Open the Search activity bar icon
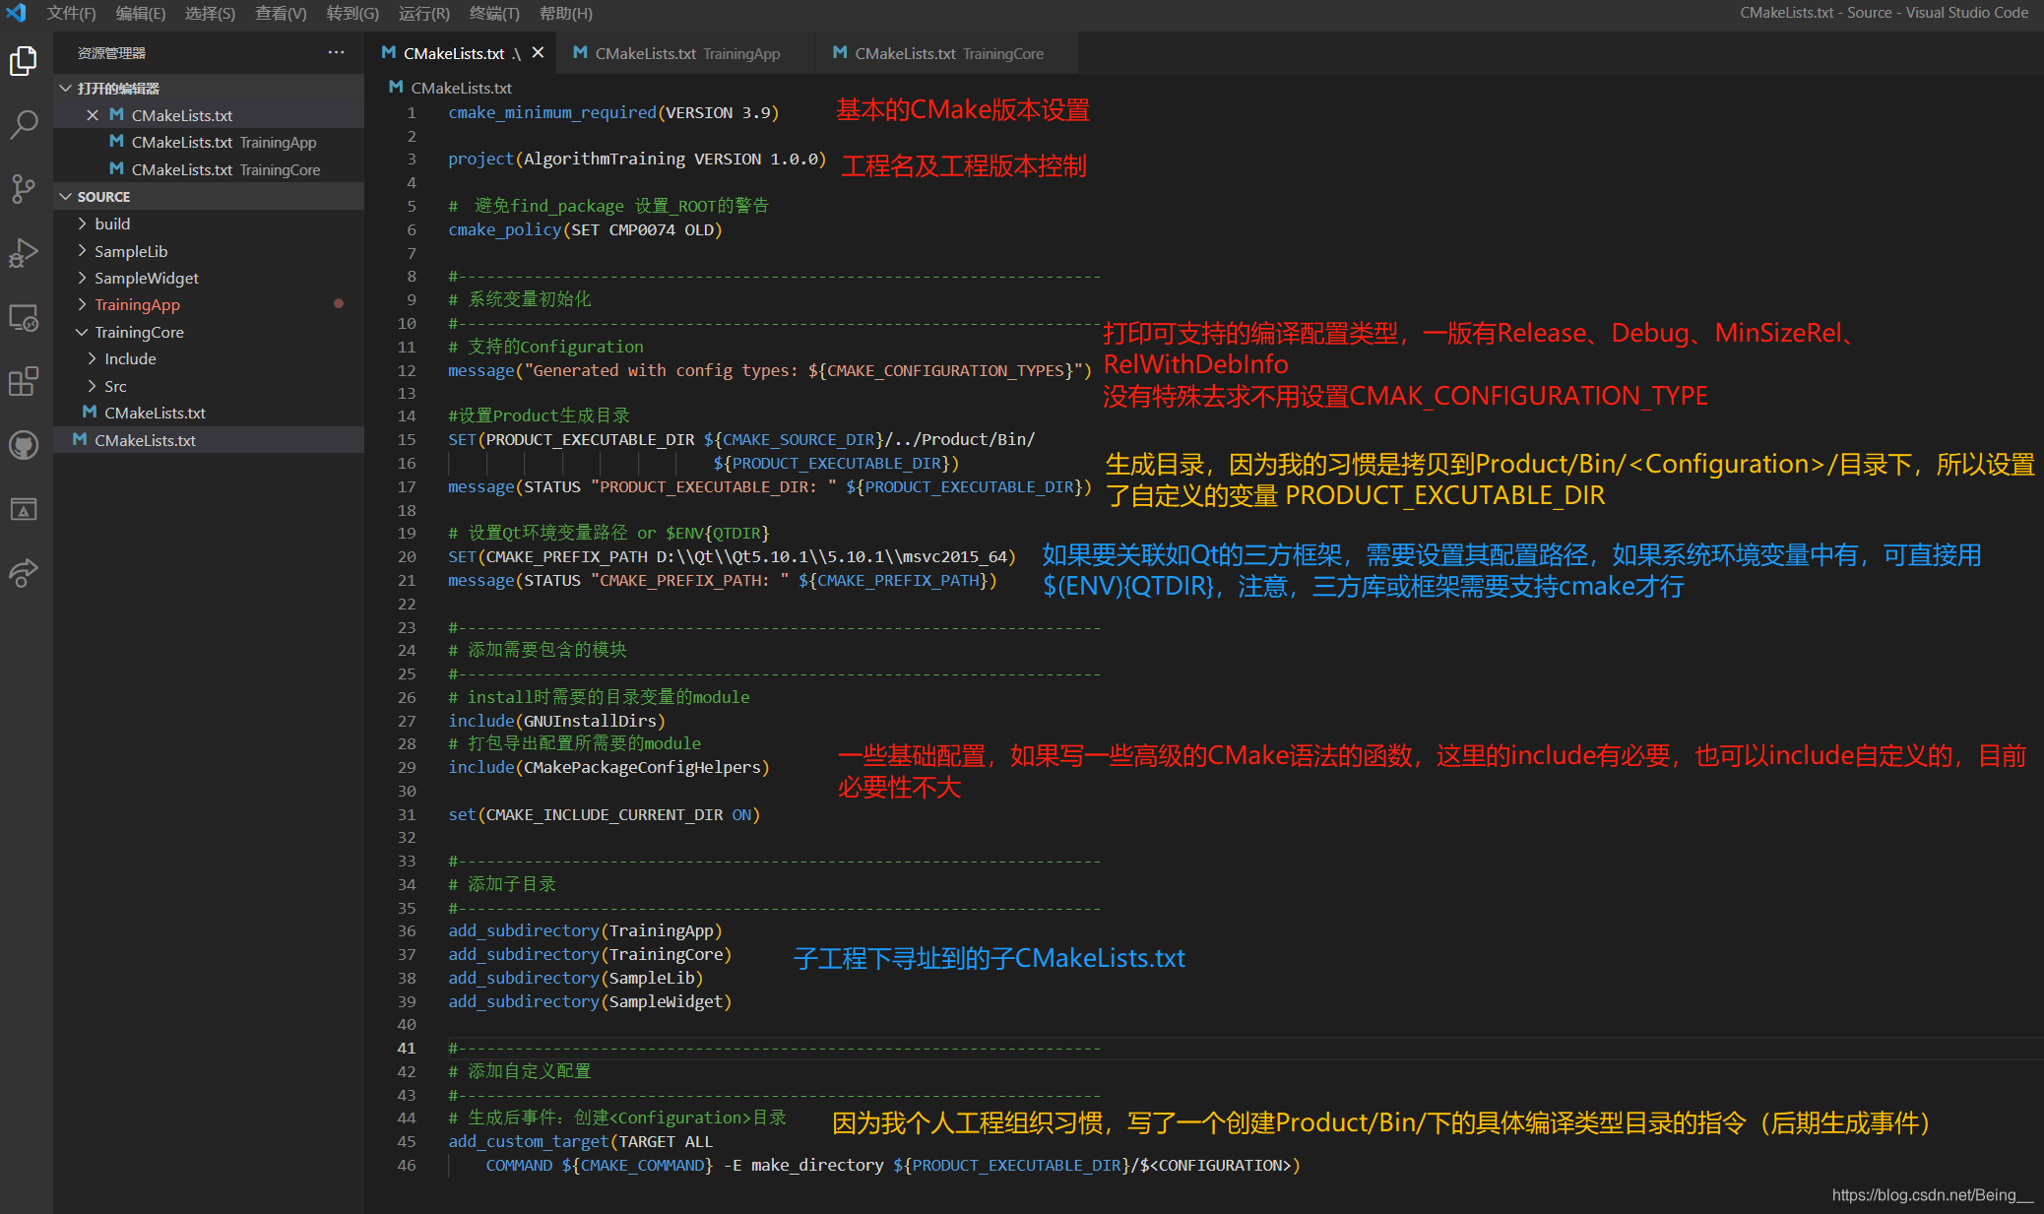This screenshot has width=2044, height=1214. click(x=24, y=124)
